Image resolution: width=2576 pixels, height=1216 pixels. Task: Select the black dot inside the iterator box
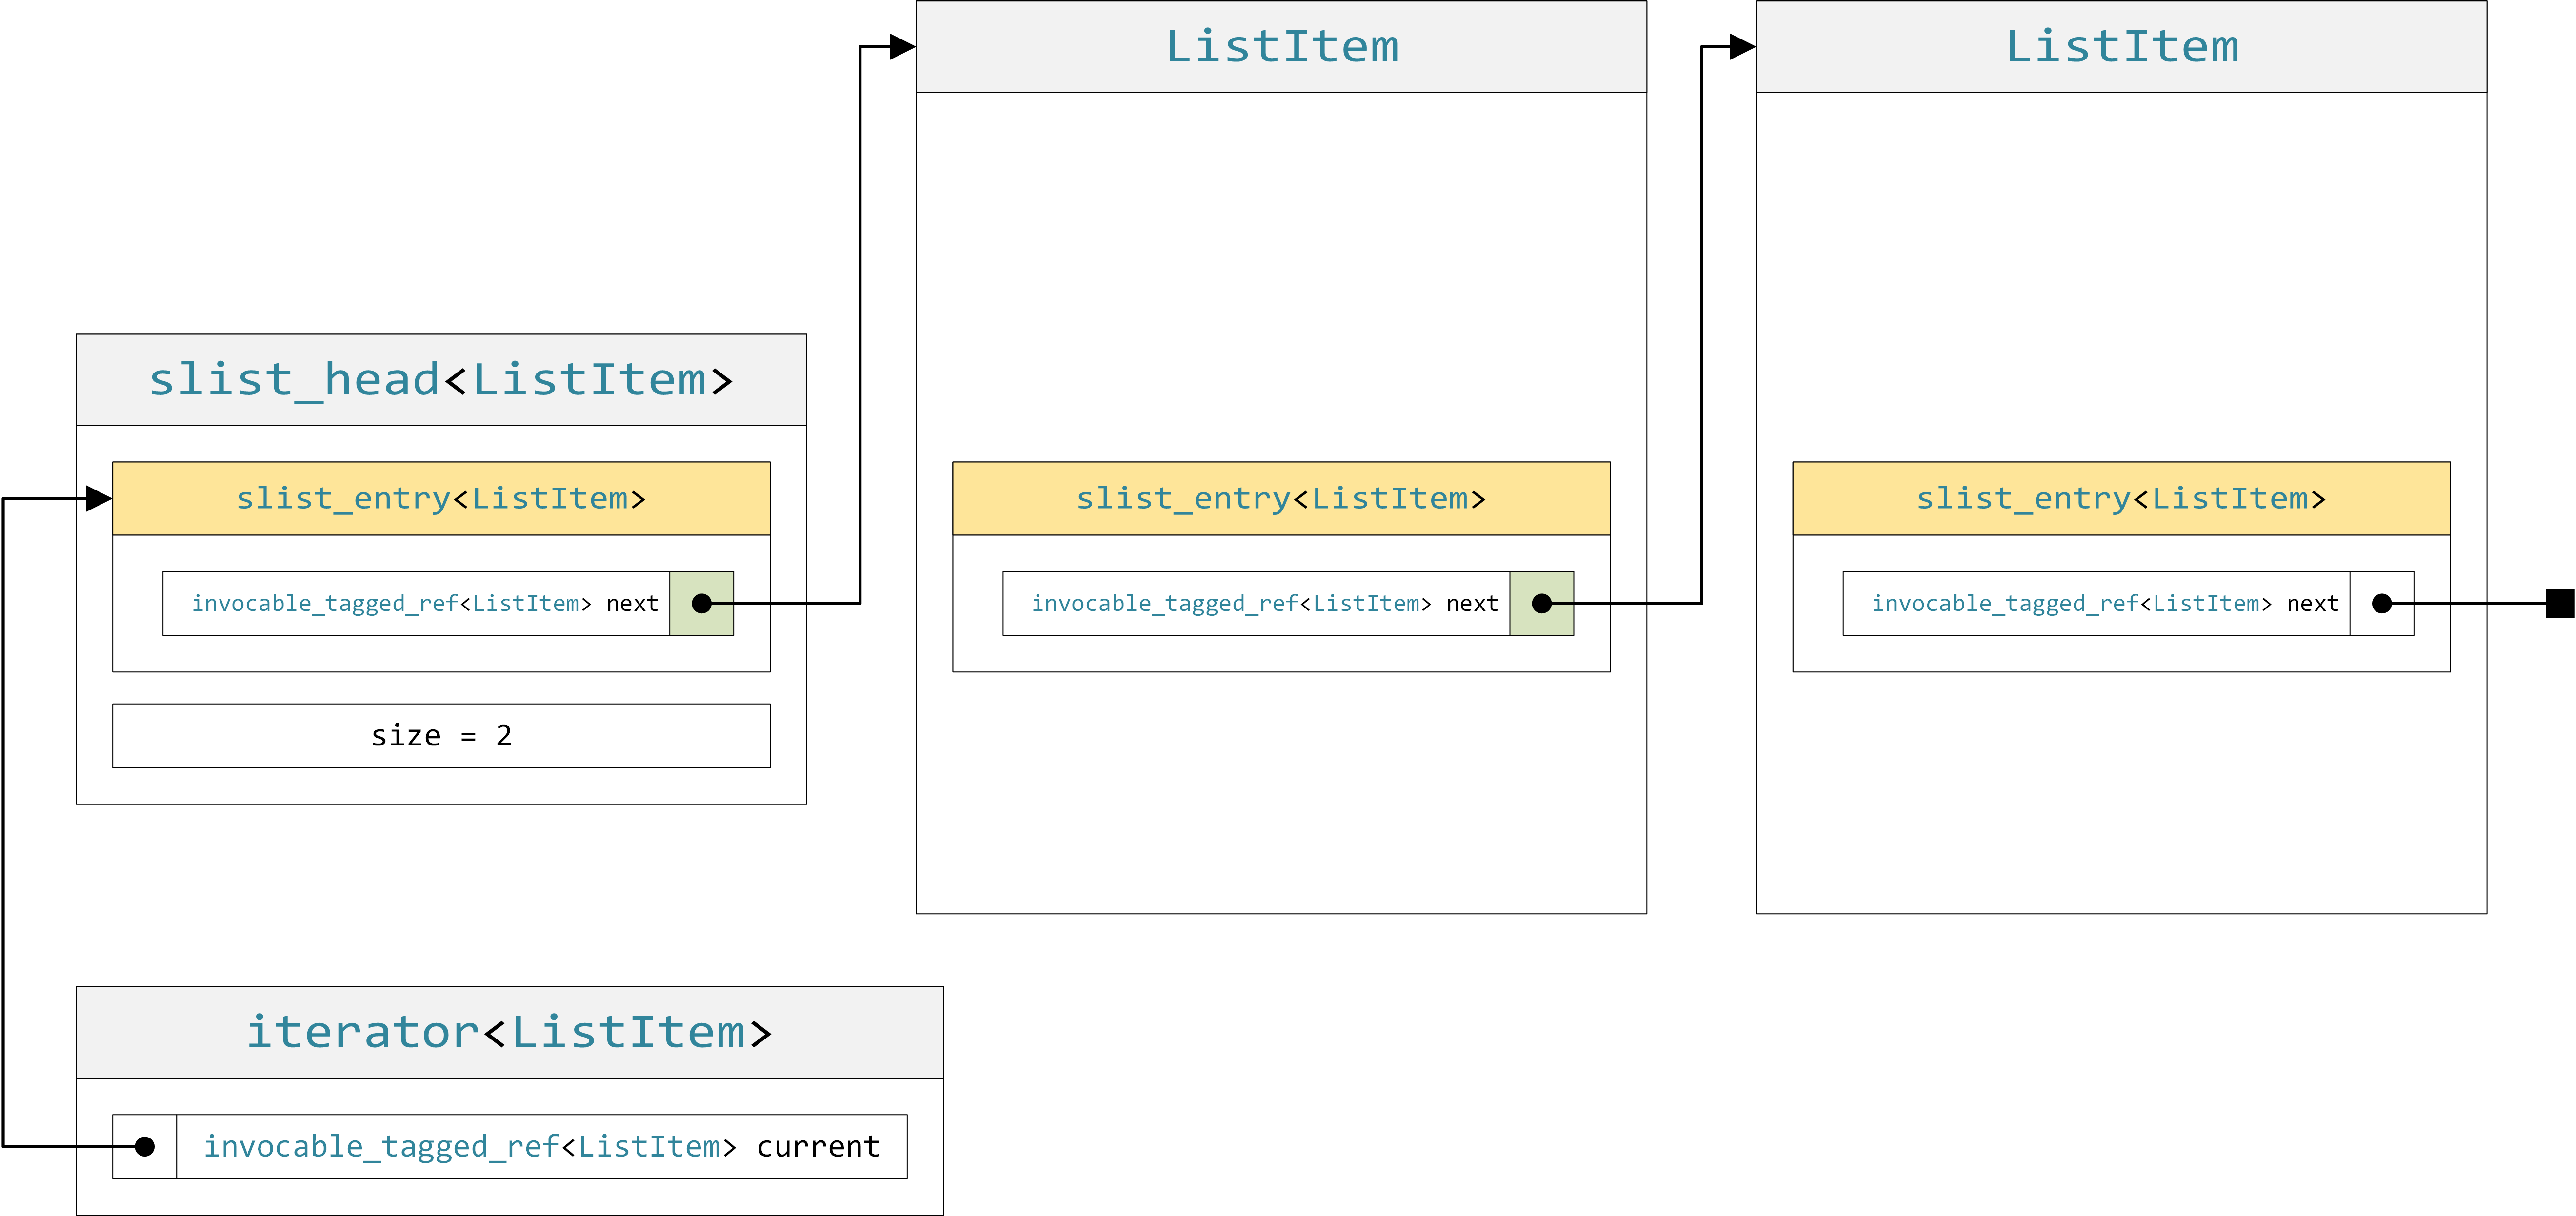tap(146, 1146)
